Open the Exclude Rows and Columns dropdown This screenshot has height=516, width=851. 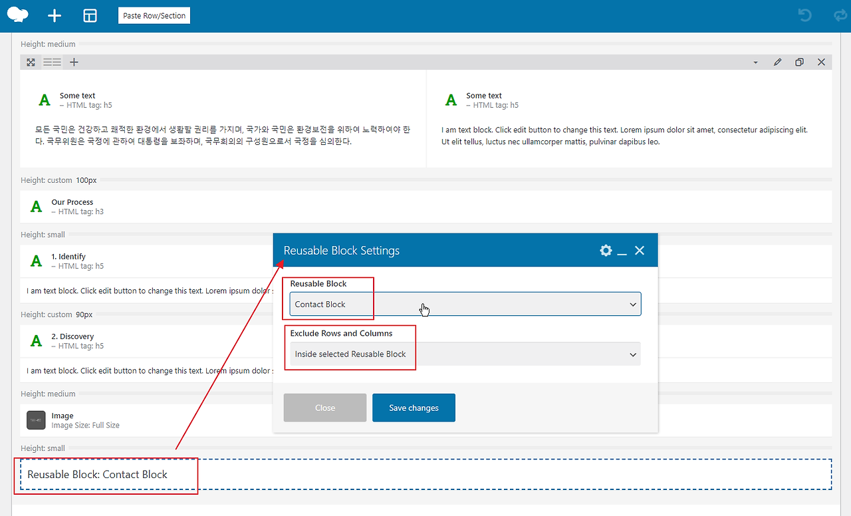(465, 354)
